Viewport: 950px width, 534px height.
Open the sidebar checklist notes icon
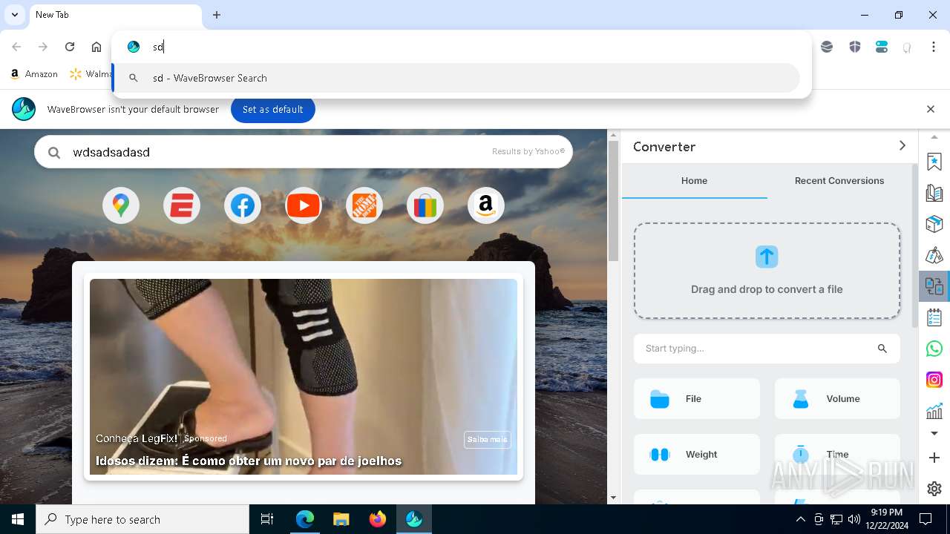[934, 317]
